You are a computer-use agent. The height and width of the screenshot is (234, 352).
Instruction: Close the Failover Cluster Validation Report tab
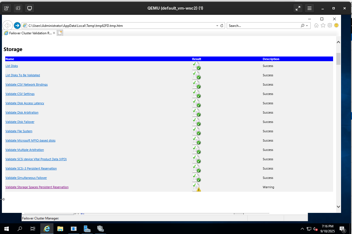54,33
